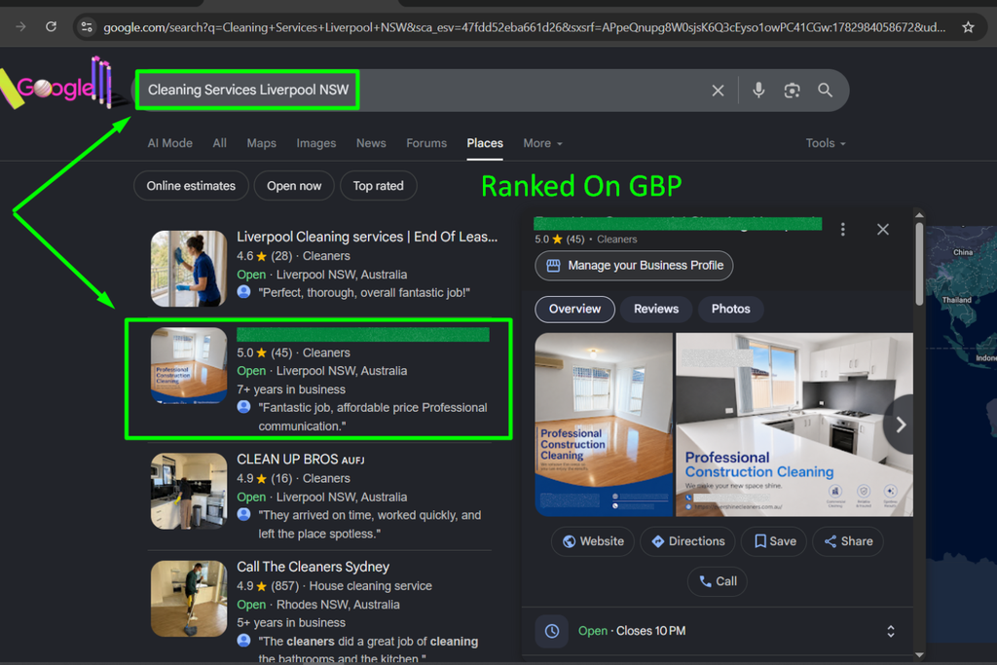The height and width of the screenshot is (665, 997).
Task: Open Call The Cleaners Sydney listing
Action: click(313, 567)
